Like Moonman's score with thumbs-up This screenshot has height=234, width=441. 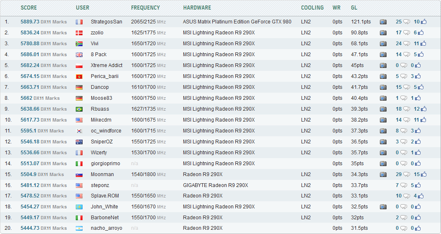[423, 174]
